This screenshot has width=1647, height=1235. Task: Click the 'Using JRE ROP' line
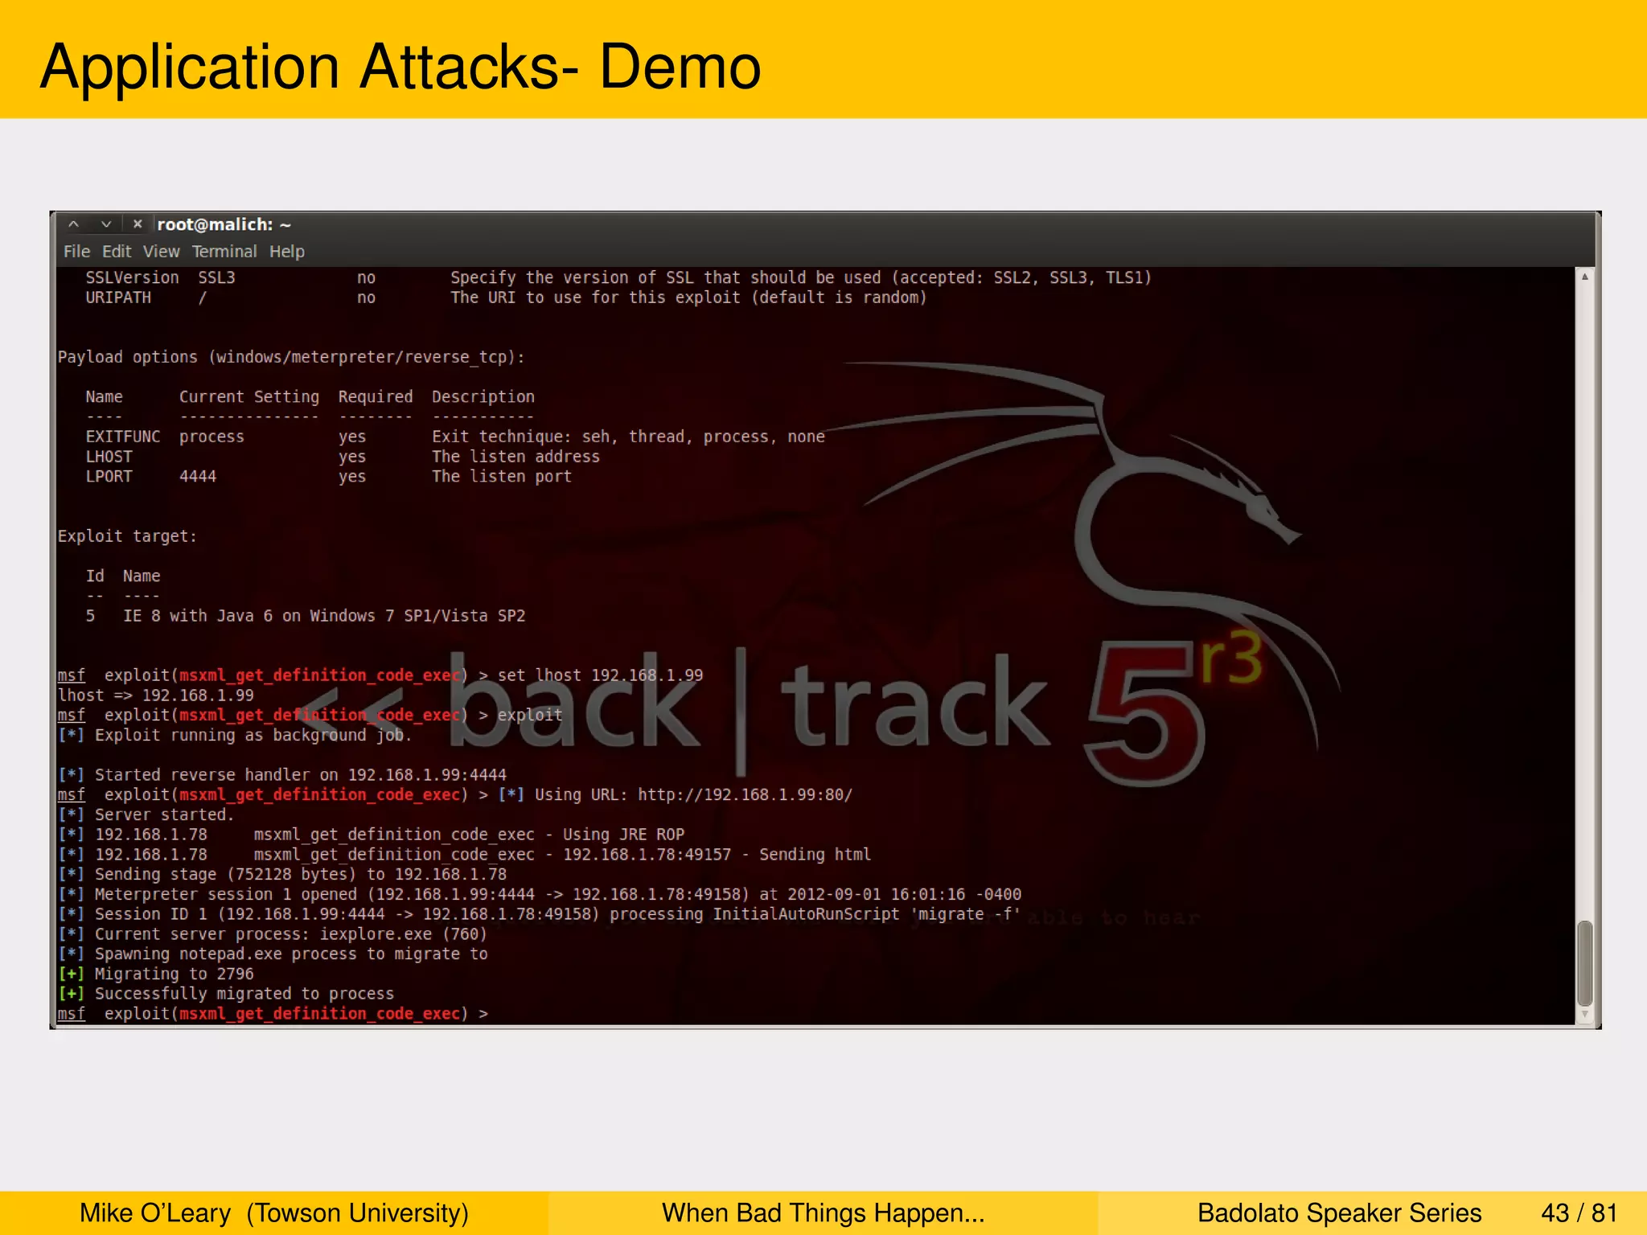371,835
